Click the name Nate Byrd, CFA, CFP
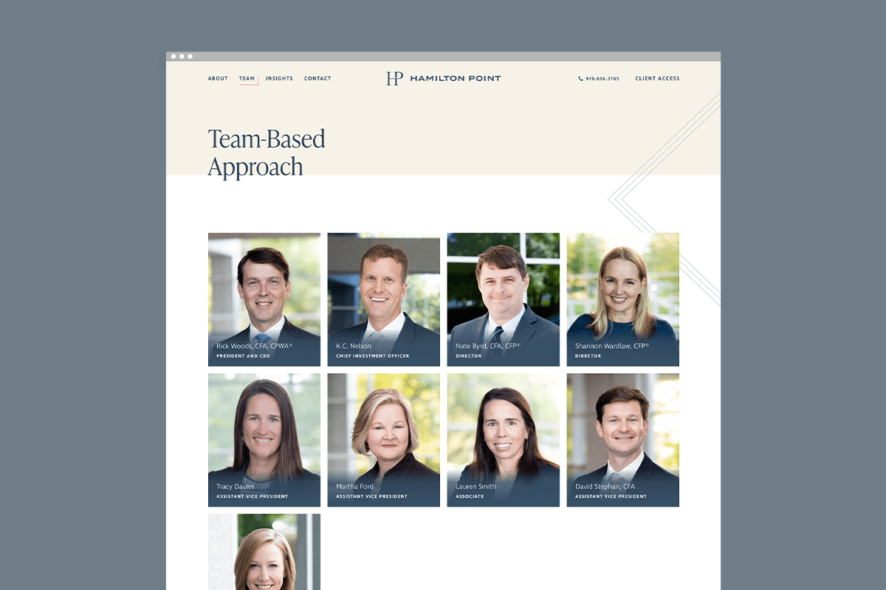 point(488,346)
